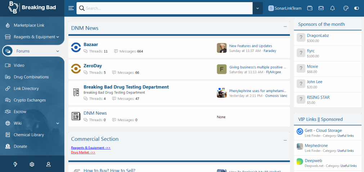Image resolution: width=364 pixels, height=172 pixels.
Task: Click the DNM News newspaper icon
Action: tap(76, 116)
